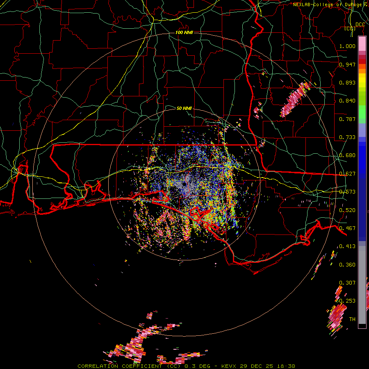The image size is (369, 369).
Task: Select the 0.253 legend value
Action: point(347,301)
